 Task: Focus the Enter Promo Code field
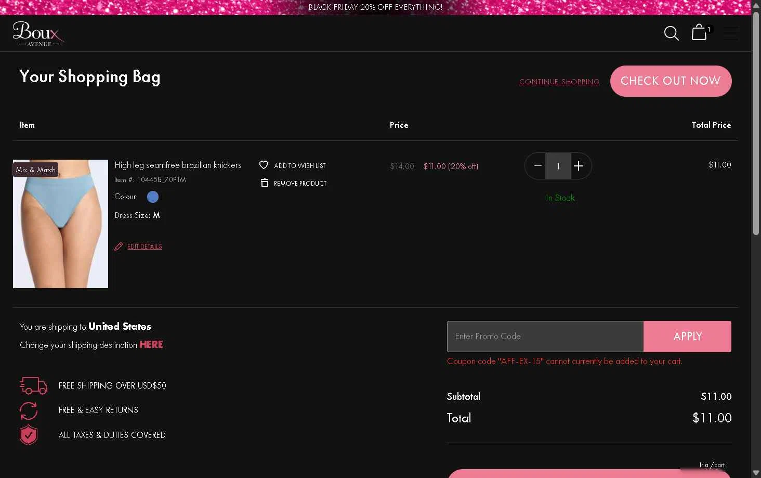click(545, 337)
